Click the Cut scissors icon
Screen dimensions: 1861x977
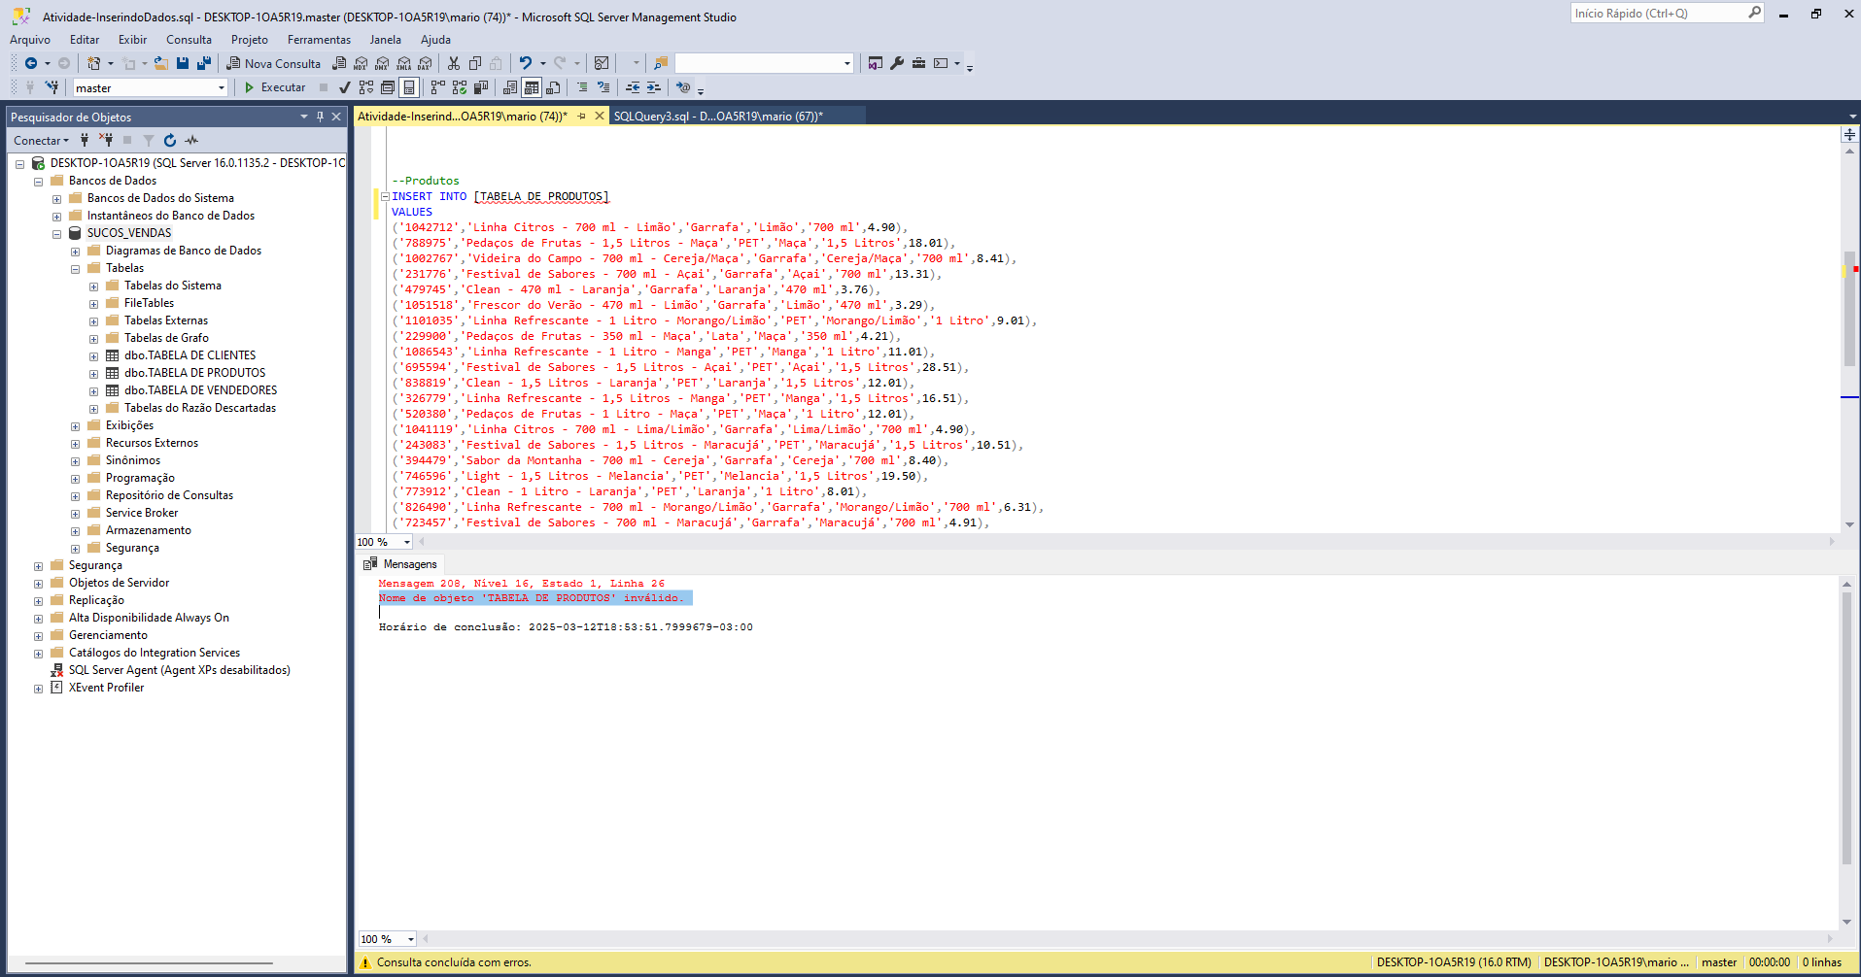454,63
